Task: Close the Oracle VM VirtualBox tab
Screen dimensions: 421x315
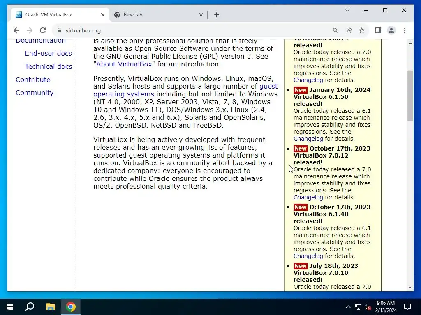Action: click(102, 15)
